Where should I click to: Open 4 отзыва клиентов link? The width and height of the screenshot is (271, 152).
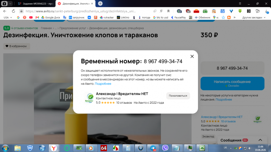click(x=24, y=28)
